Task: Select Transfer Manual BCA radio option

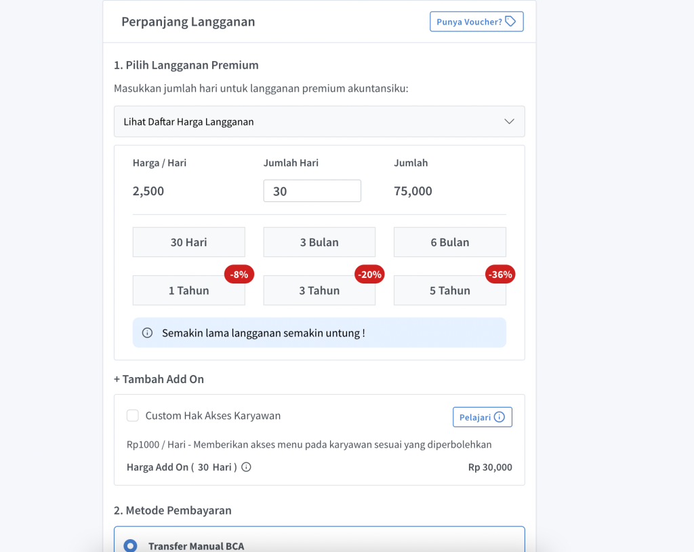Action: (x=130, y=546)
